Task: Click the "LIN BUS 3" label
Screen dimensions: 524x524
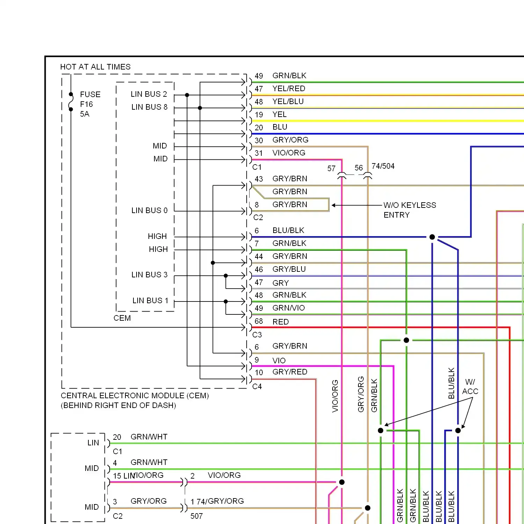Action: click(150, 275)
